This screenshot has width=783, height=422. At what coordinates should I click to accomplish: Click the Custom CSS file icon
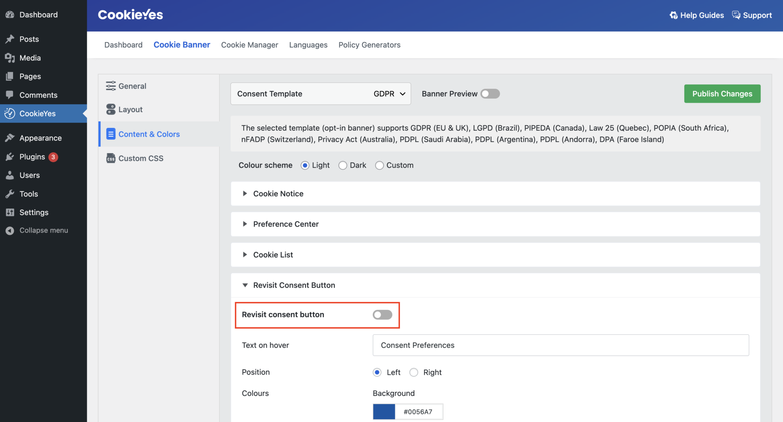pos(111,158)
